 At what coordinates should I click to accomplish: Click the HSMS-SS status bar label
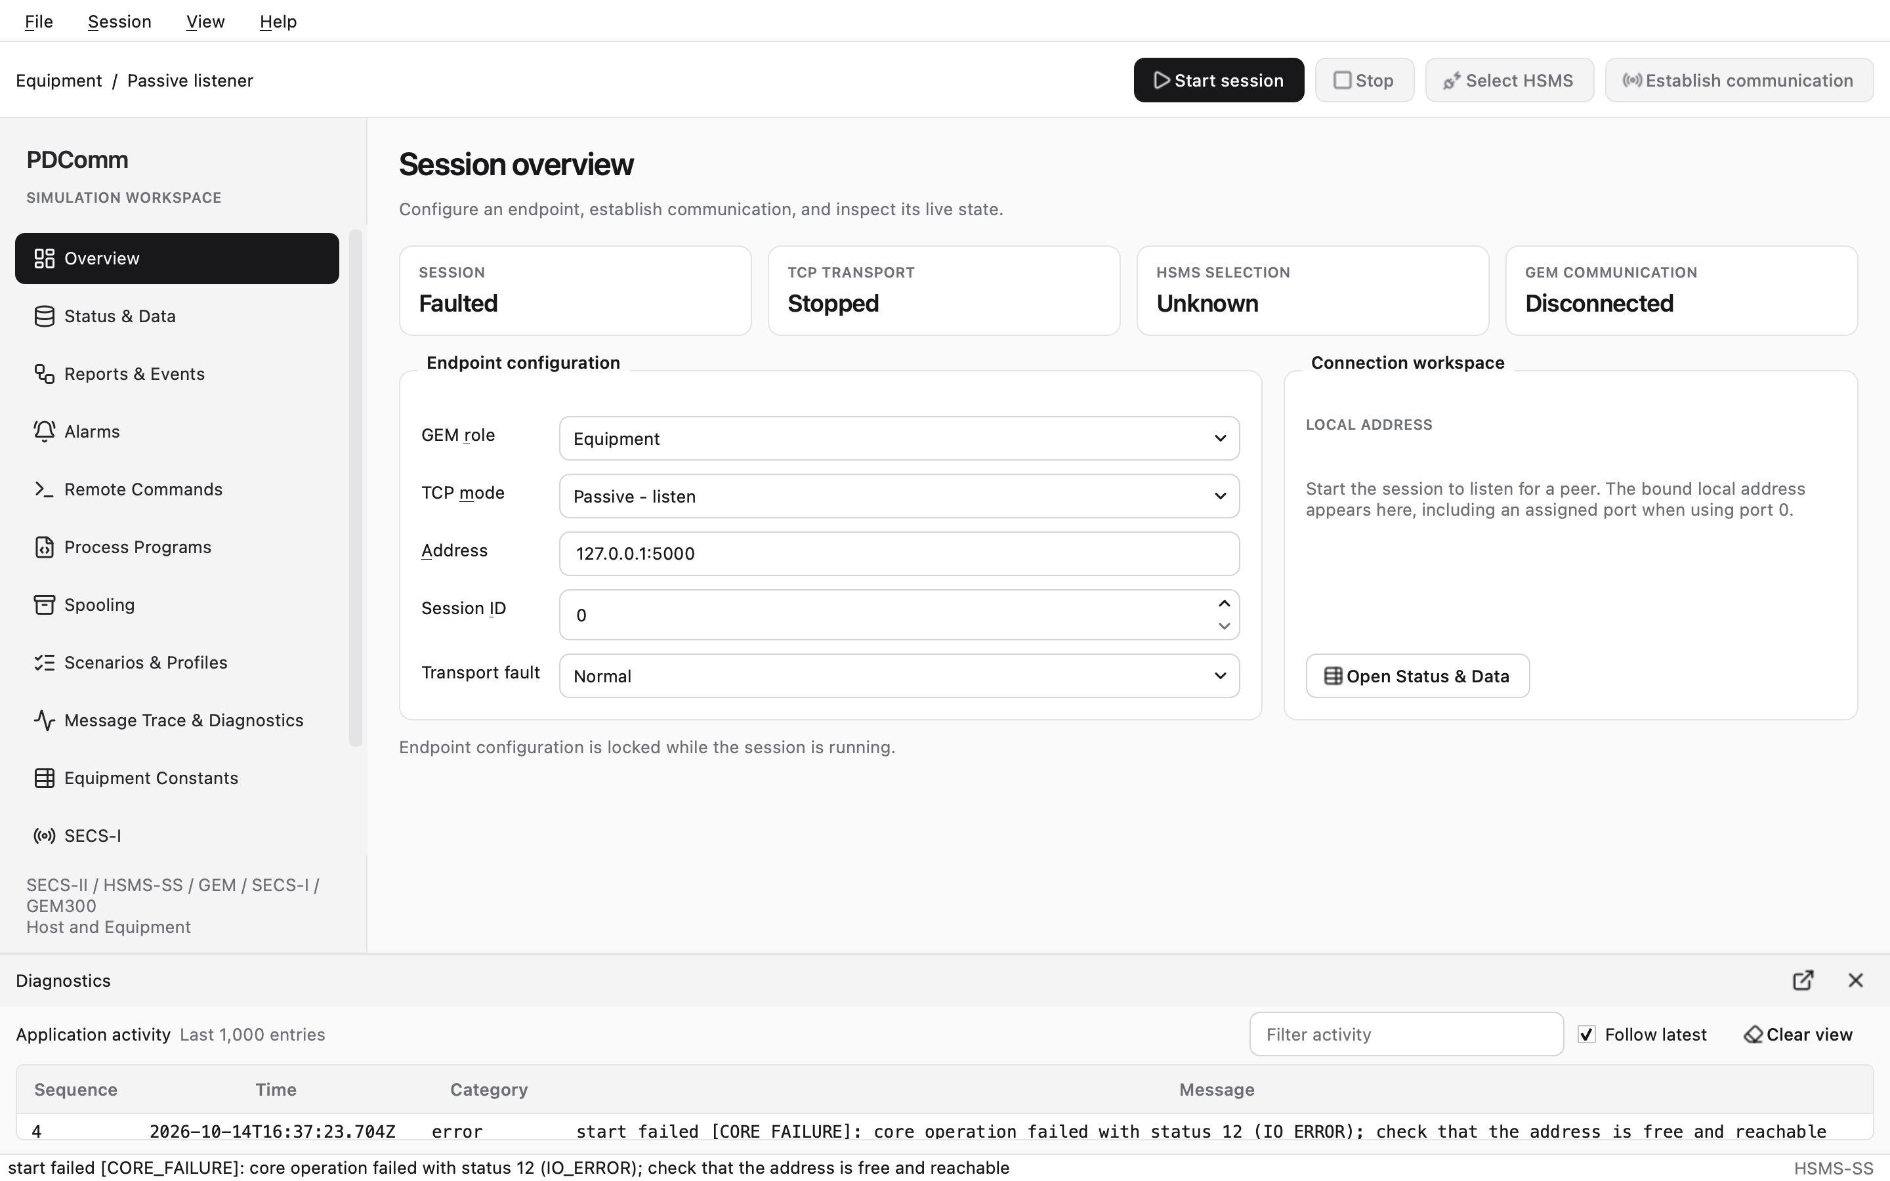(1833, 1169)
